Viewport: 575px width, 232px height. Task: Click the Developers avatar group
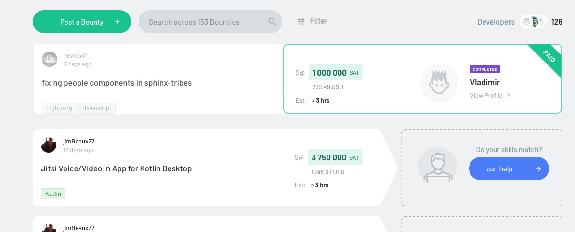[x=533, y=22]
